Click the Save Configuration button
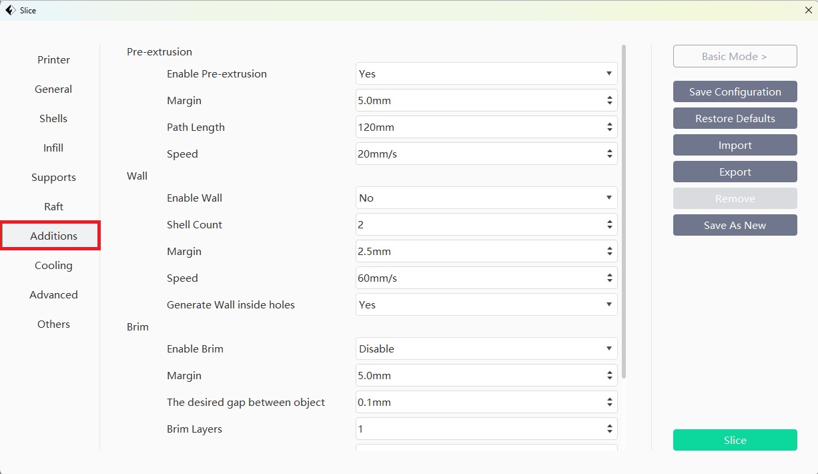Image resolution: width=818 pixels, height=474 pixels. 735,92
